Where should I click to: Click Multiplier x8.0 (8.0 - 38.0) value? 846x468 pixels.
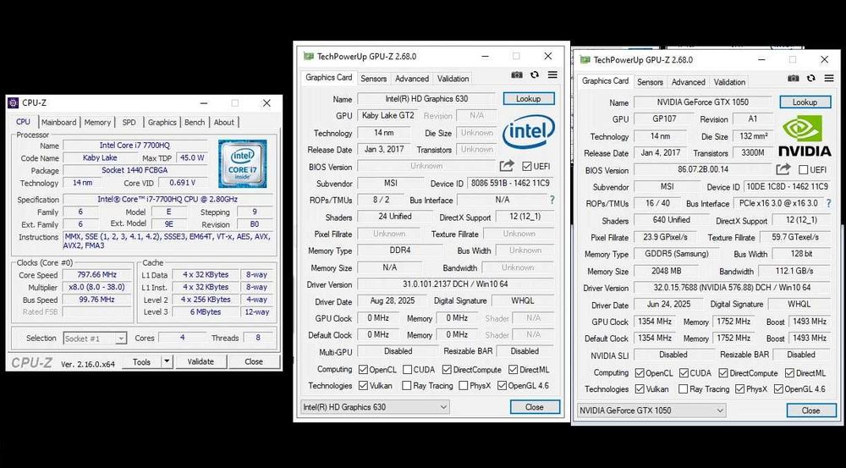tap(97, 287)
